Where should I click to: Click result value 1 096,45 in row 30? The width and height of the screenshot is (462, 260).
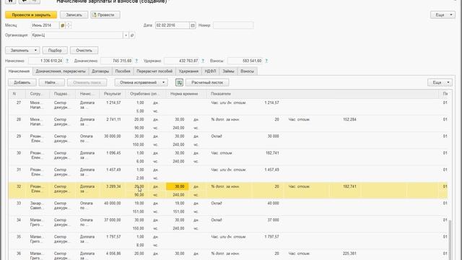[x=113, y=153]
